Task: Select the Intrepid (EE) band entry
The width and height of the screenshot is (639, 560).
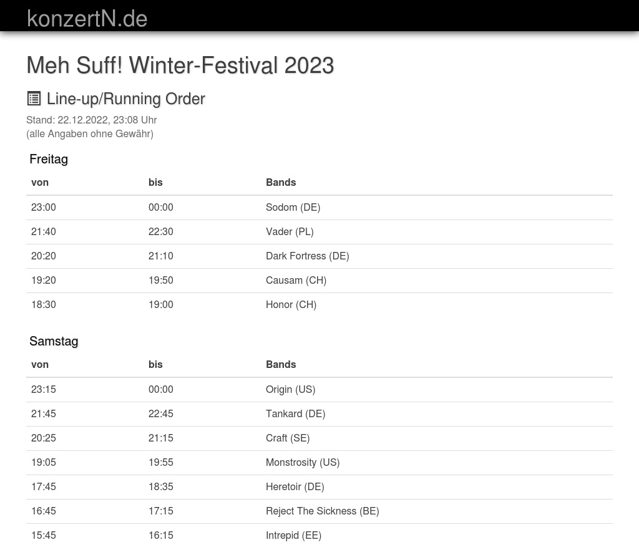Action: [293, 536]
